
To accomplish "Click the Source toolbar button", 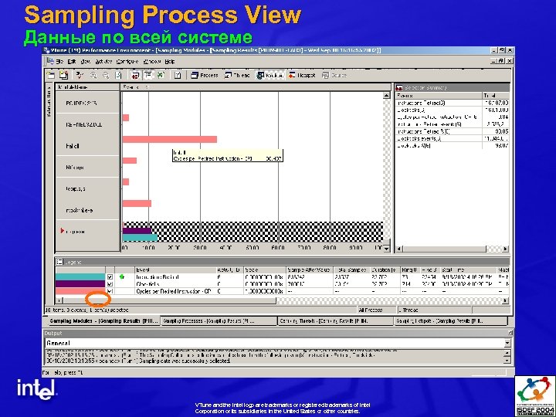I will (334, 75).
